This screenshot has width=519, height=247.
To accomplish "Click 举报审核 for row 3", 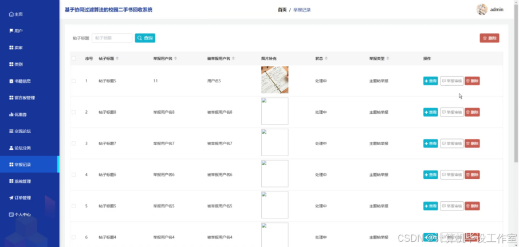I will click(452, 144).
